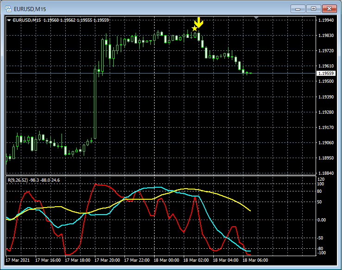Image resolution: width=342 pixels, height=270 pixels.
Task: Click the 1.19500 price axis label
Action: (x=326, y=81)
